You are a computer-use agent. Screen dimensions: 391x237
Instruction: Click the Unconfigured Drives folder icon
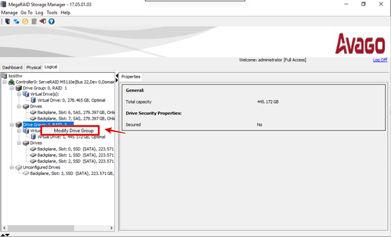coord(19,167)
